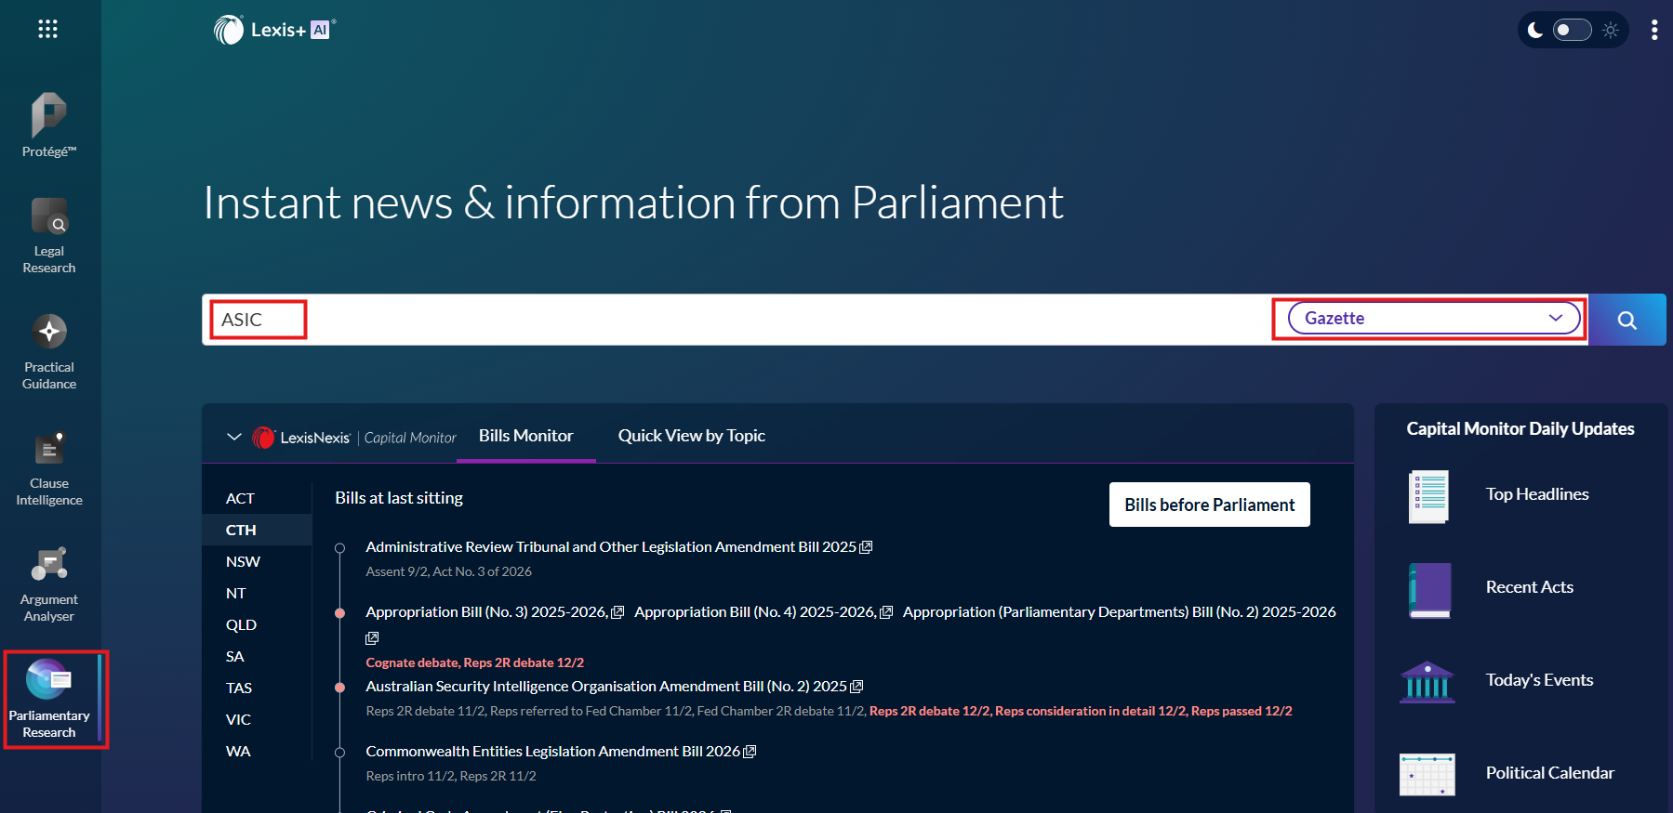
Task: Open Legal Research in sidebar
Action: click(49, 236)
